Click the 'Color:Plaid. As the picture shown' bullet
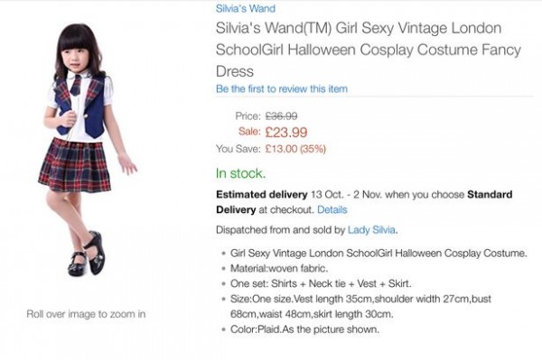This screenshot has width=542, height=360. click(304, 329)
